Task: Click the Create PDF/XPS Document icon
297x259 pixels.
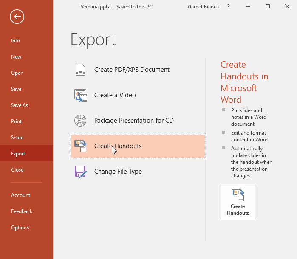Action: 80,70
